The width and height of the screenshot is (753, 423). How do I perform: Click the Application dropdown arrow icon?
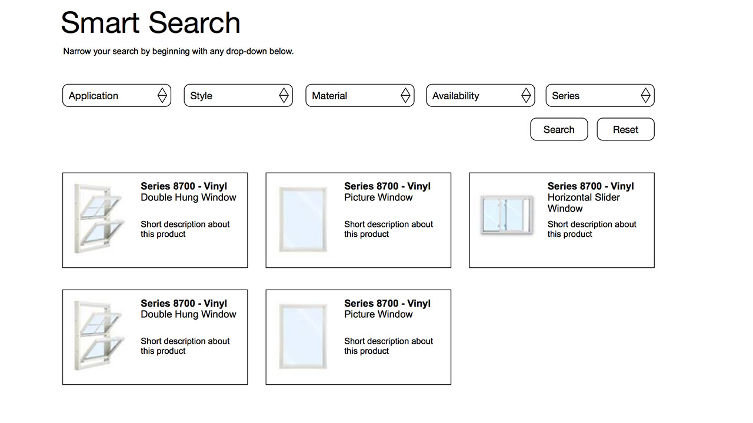pos(162,96)
